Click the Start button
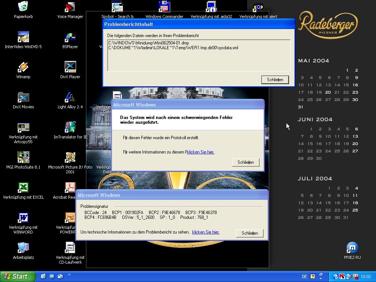This screenshot has height=282, width=376. click(x=18, y=276)
